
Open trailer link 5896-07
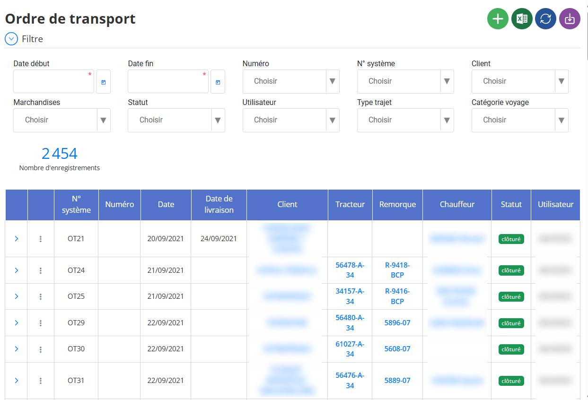pyautogui.click(x=397, y=323)
